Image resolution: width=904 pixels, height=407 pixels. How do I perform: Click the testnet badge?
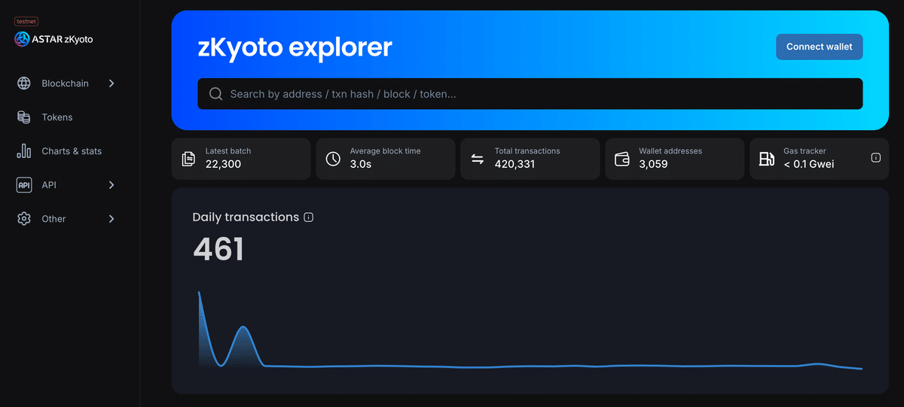(x=26, y=22)
